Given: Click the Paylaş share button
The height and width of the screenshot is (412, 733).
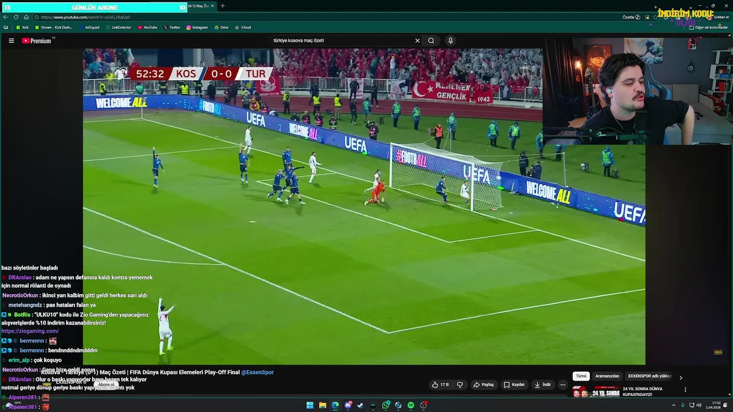Looking at the screenshot, I should [483, 385].
